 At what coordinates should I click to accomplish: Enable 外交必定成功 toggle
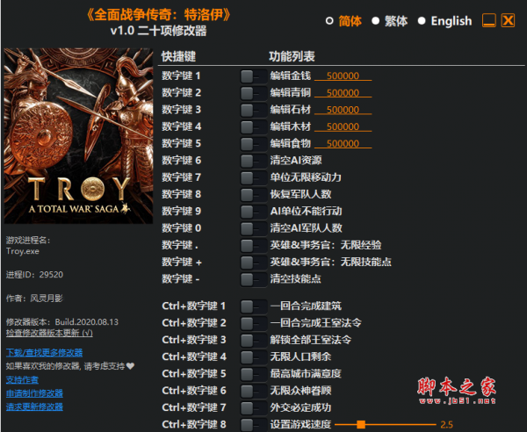point(254,407)
